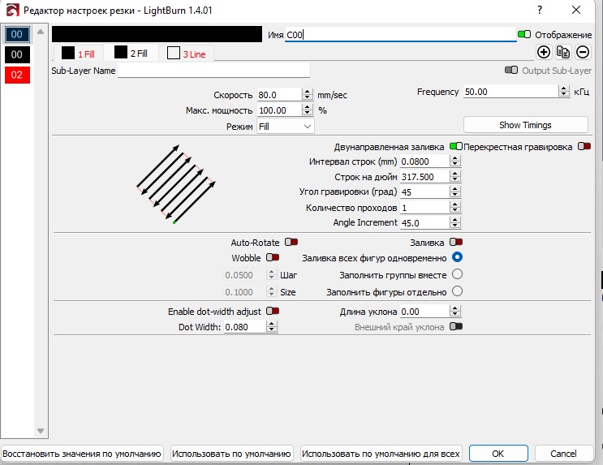Click Dot Width stepper arrows
The image size is (603, 465).
(272, 326)
